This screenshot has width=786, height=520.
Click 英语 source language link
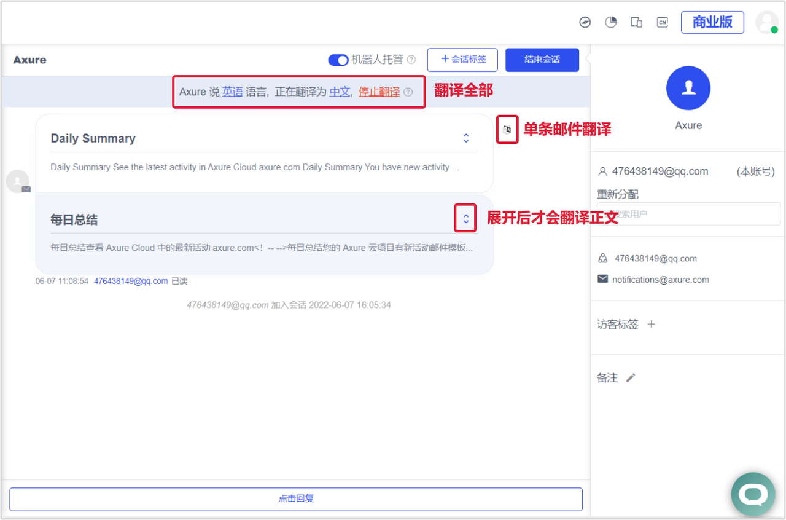point(232,92)
